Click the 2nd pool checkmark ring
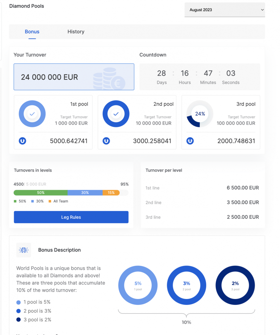 (x=116, y=114)
